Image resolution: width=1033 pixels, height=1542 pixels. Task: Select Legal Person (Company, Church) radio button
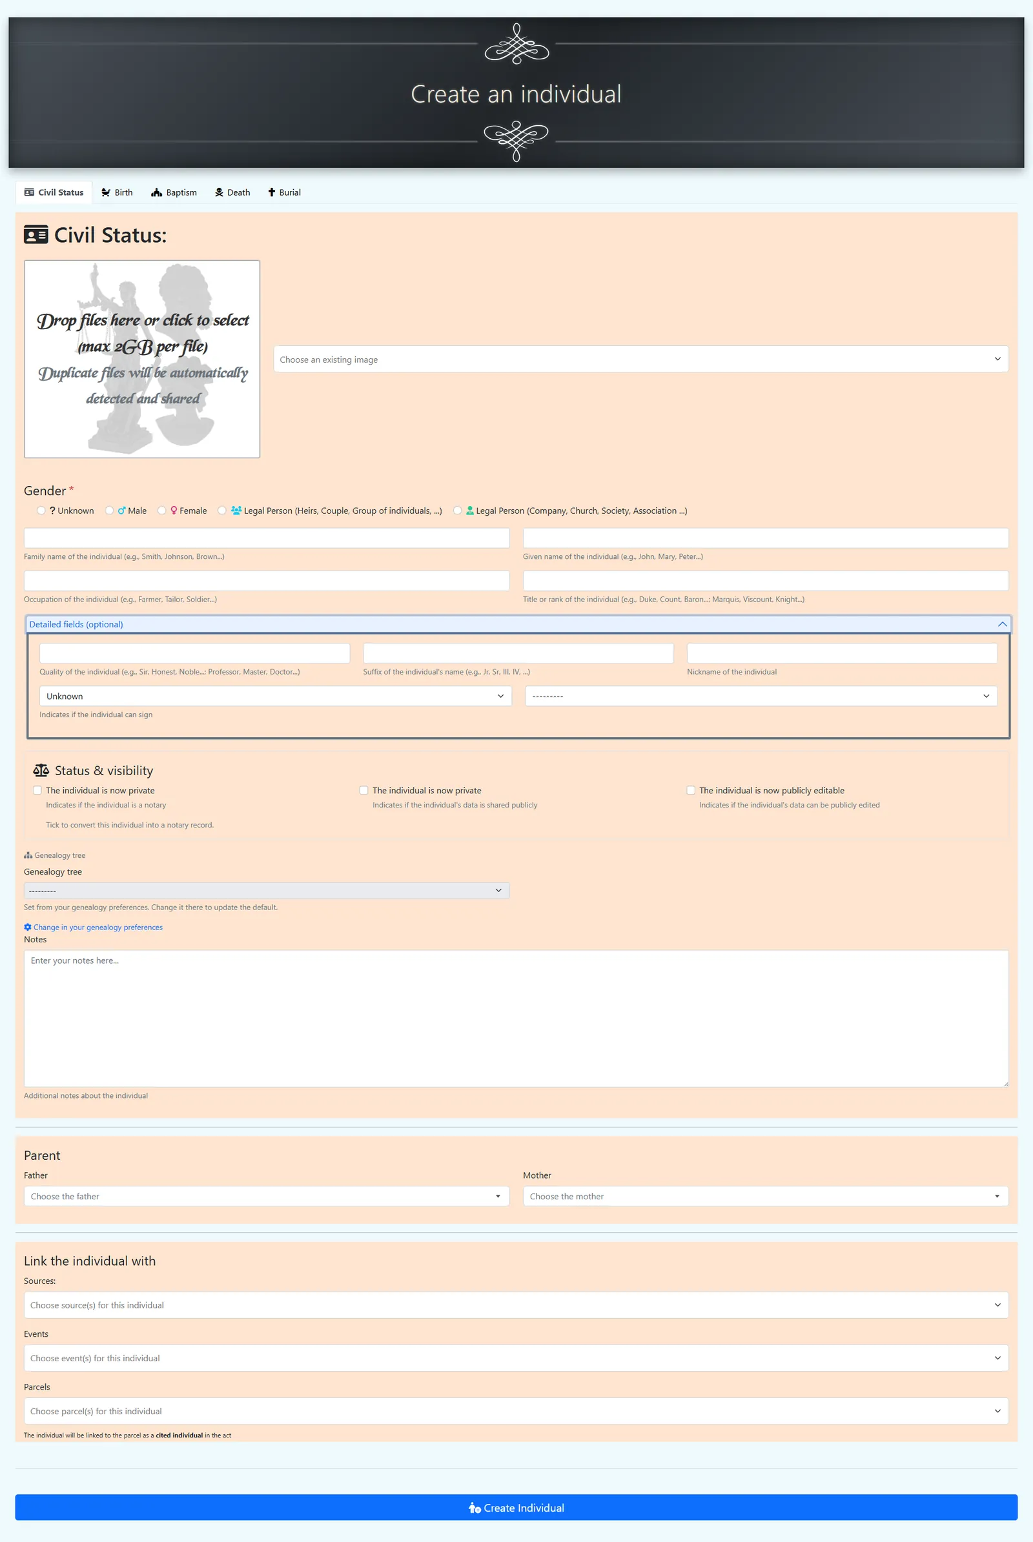(x=457, y=511)
